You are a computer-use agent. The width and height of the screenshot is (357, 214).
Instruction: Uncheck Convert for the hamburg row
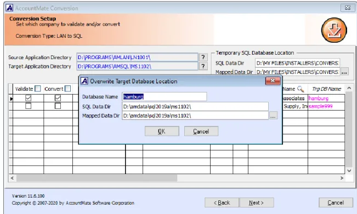tap(58, 98)
